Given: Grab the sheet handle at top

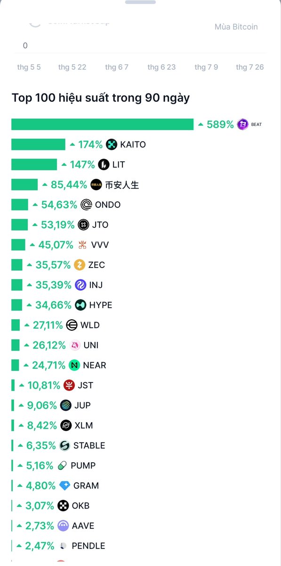Looking at the screenshot, I should pyautogui.click(x=140, y=2).
